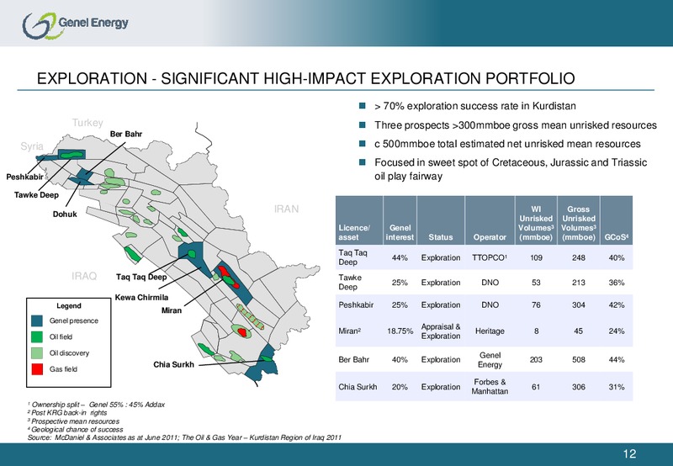This screenshot has height=466, width=673.
Task: Click the IRAN country label
Action: [286, 209]
